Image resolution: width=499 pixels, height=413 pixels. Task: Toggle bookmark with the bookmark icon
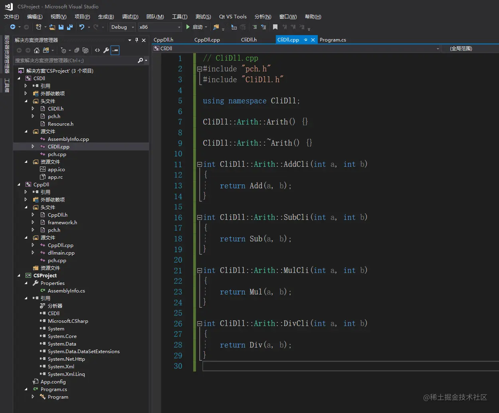[275, 27]
